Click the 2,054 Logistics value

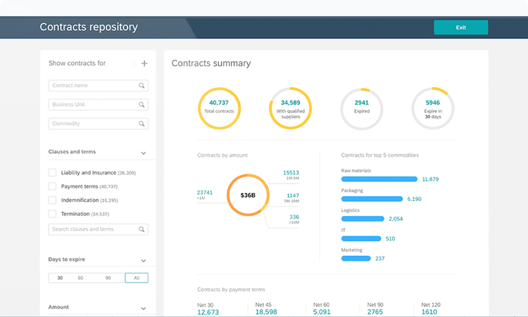coord(396,219)
